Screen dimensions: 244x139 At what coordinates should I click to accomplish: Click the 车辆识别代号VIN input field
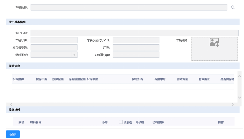(x=136, y=40)
